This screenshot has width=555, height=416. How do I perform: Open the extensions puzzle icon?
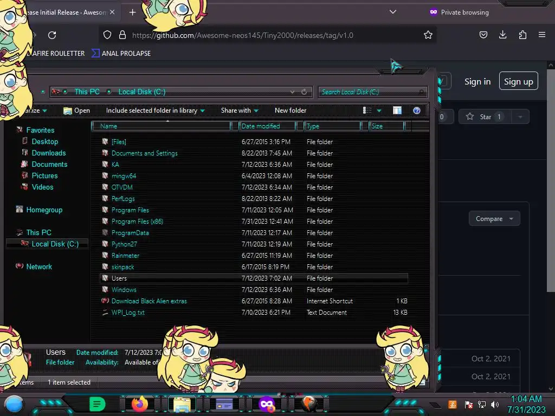pyautogui.click(x=522, y=35)
